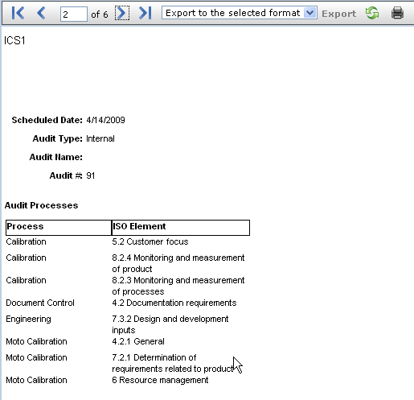Select scheduled date value 4/14/2009
The image size is (414, 400).
point(105,120)
